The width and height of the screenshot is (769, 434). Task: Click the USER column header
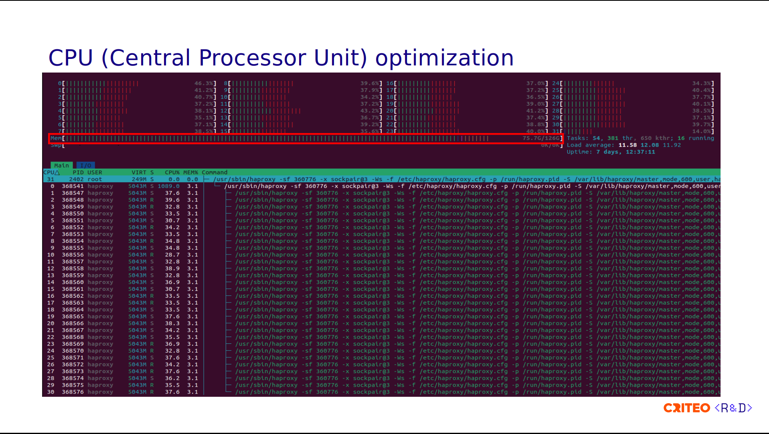tap(95, 172)
